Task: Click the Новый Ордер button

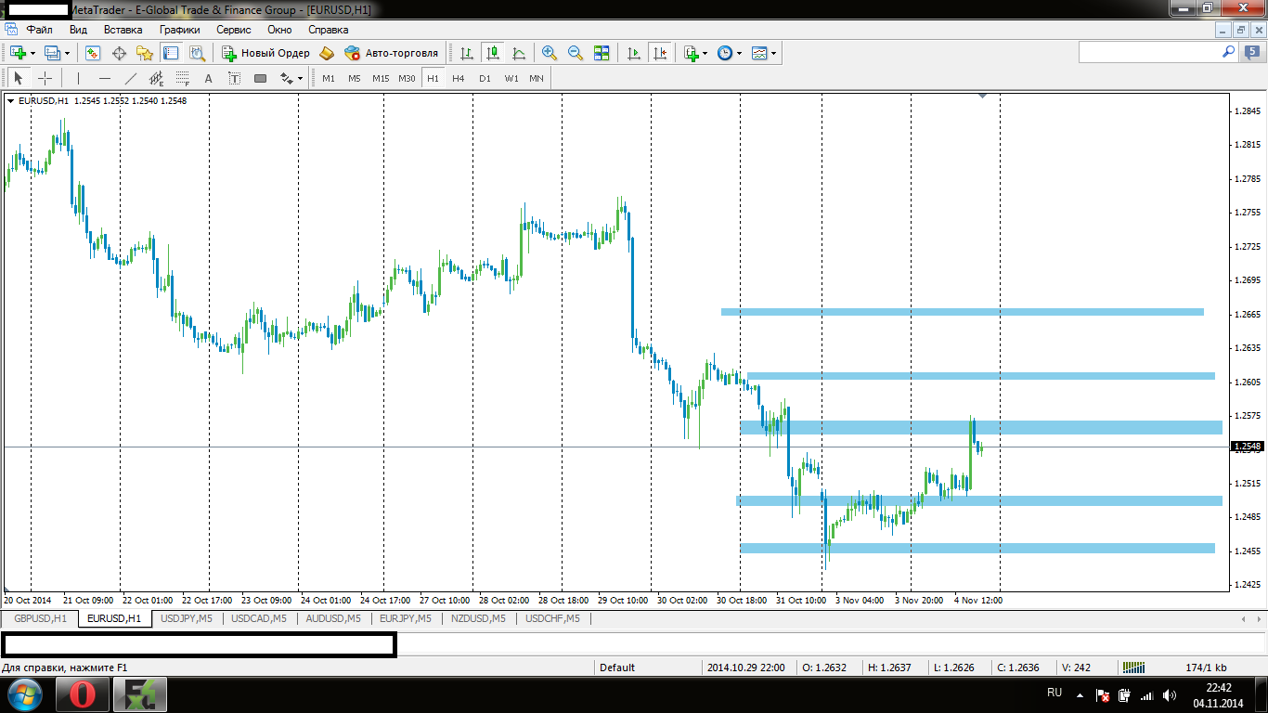Action: pyautogui.click(x=265, y=53)
